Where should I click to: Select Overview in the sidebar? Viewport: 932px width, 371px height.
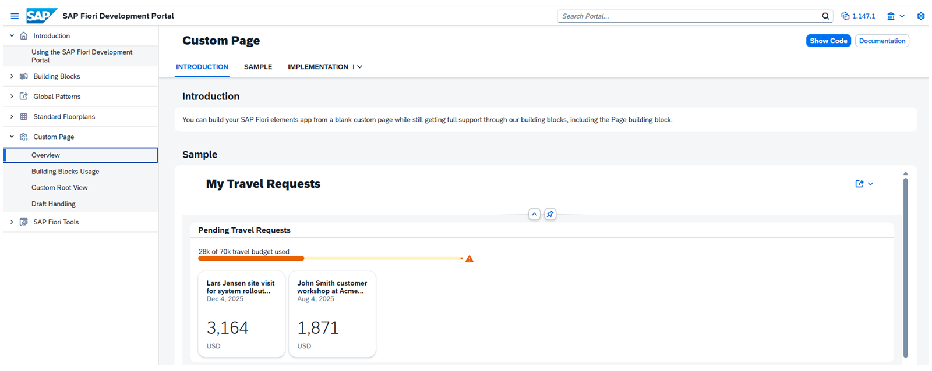coord(80,155)
